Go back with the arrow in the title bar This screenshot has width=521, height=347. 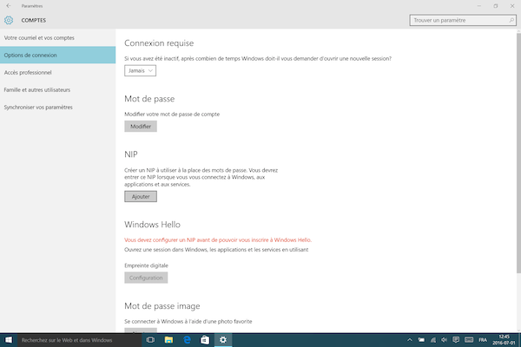click(9, 6)
